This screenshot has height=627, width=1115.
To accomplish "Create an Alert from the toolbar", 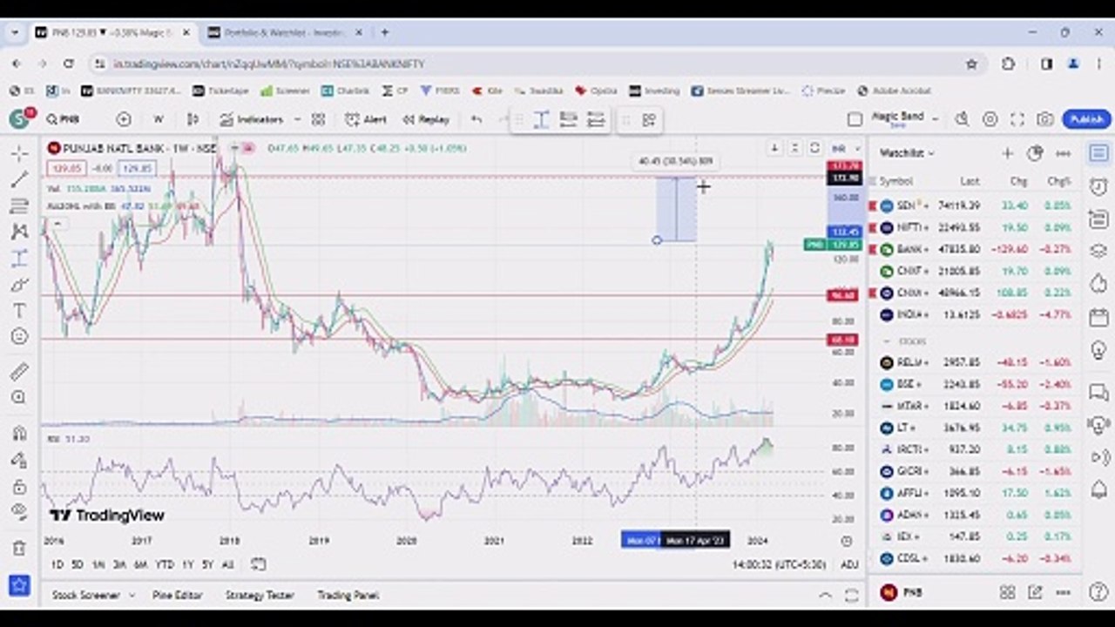I will [366, 119].
